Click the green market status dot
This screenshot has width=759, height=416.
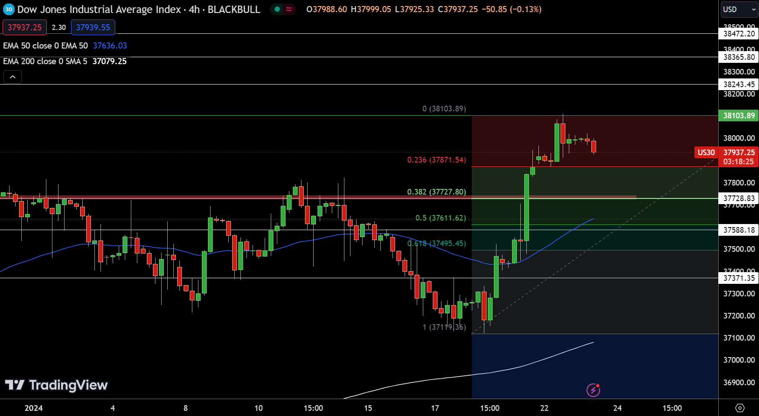[277, 9]
